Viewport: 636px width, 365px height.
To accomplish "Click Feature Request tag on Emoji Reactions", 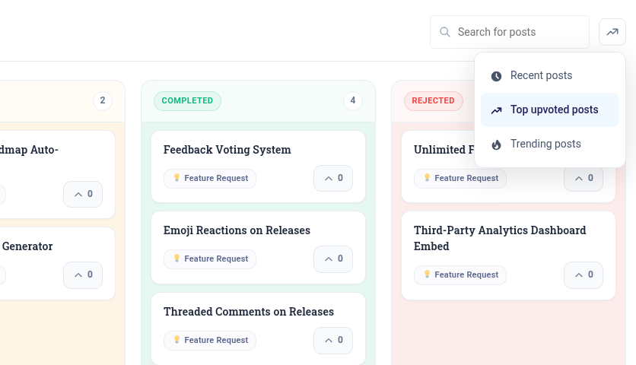I will tap(210, 259).
